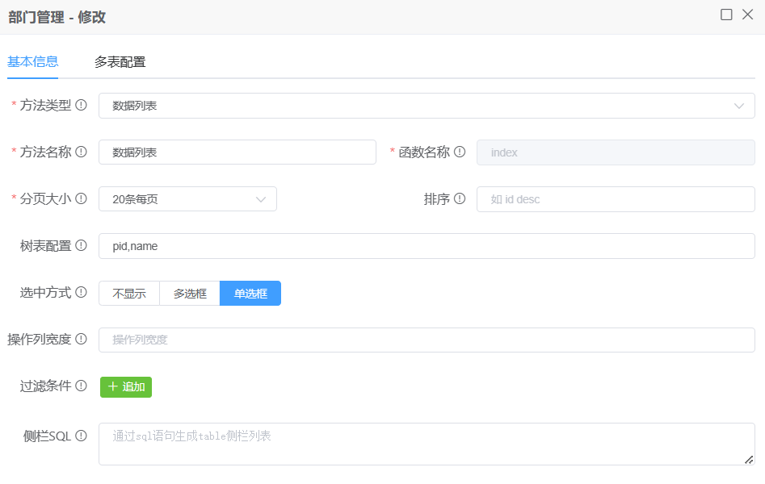Click the 排序 input field
The image size is (765, 484).
tap(616, 199)
